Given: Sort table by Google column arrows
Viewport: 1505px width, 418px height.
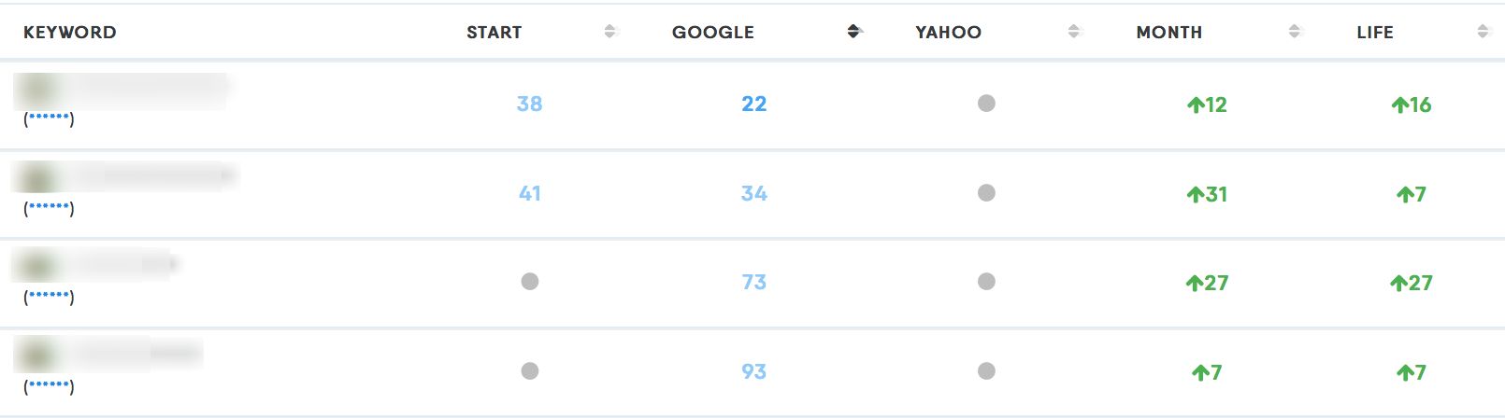Looking at the screenshot, I should point(853,32).
